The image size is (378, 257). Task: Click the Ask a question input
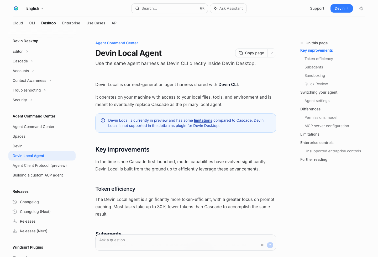186,243
